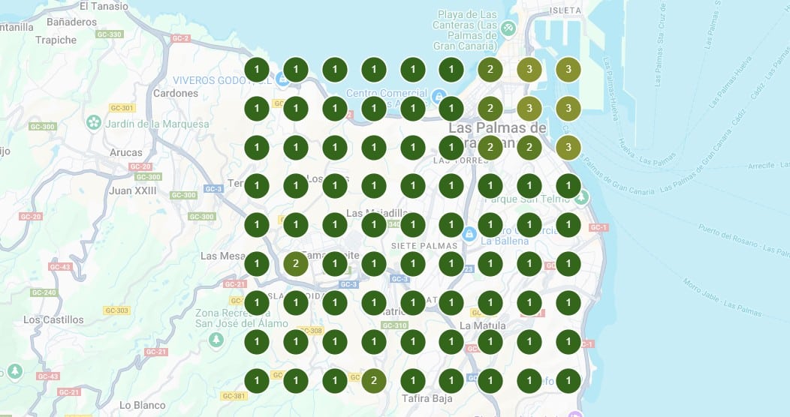Click the El Tanasio place label
Image resolution: width=790 pixels, height=417 pixels.
tap(104, 6)
